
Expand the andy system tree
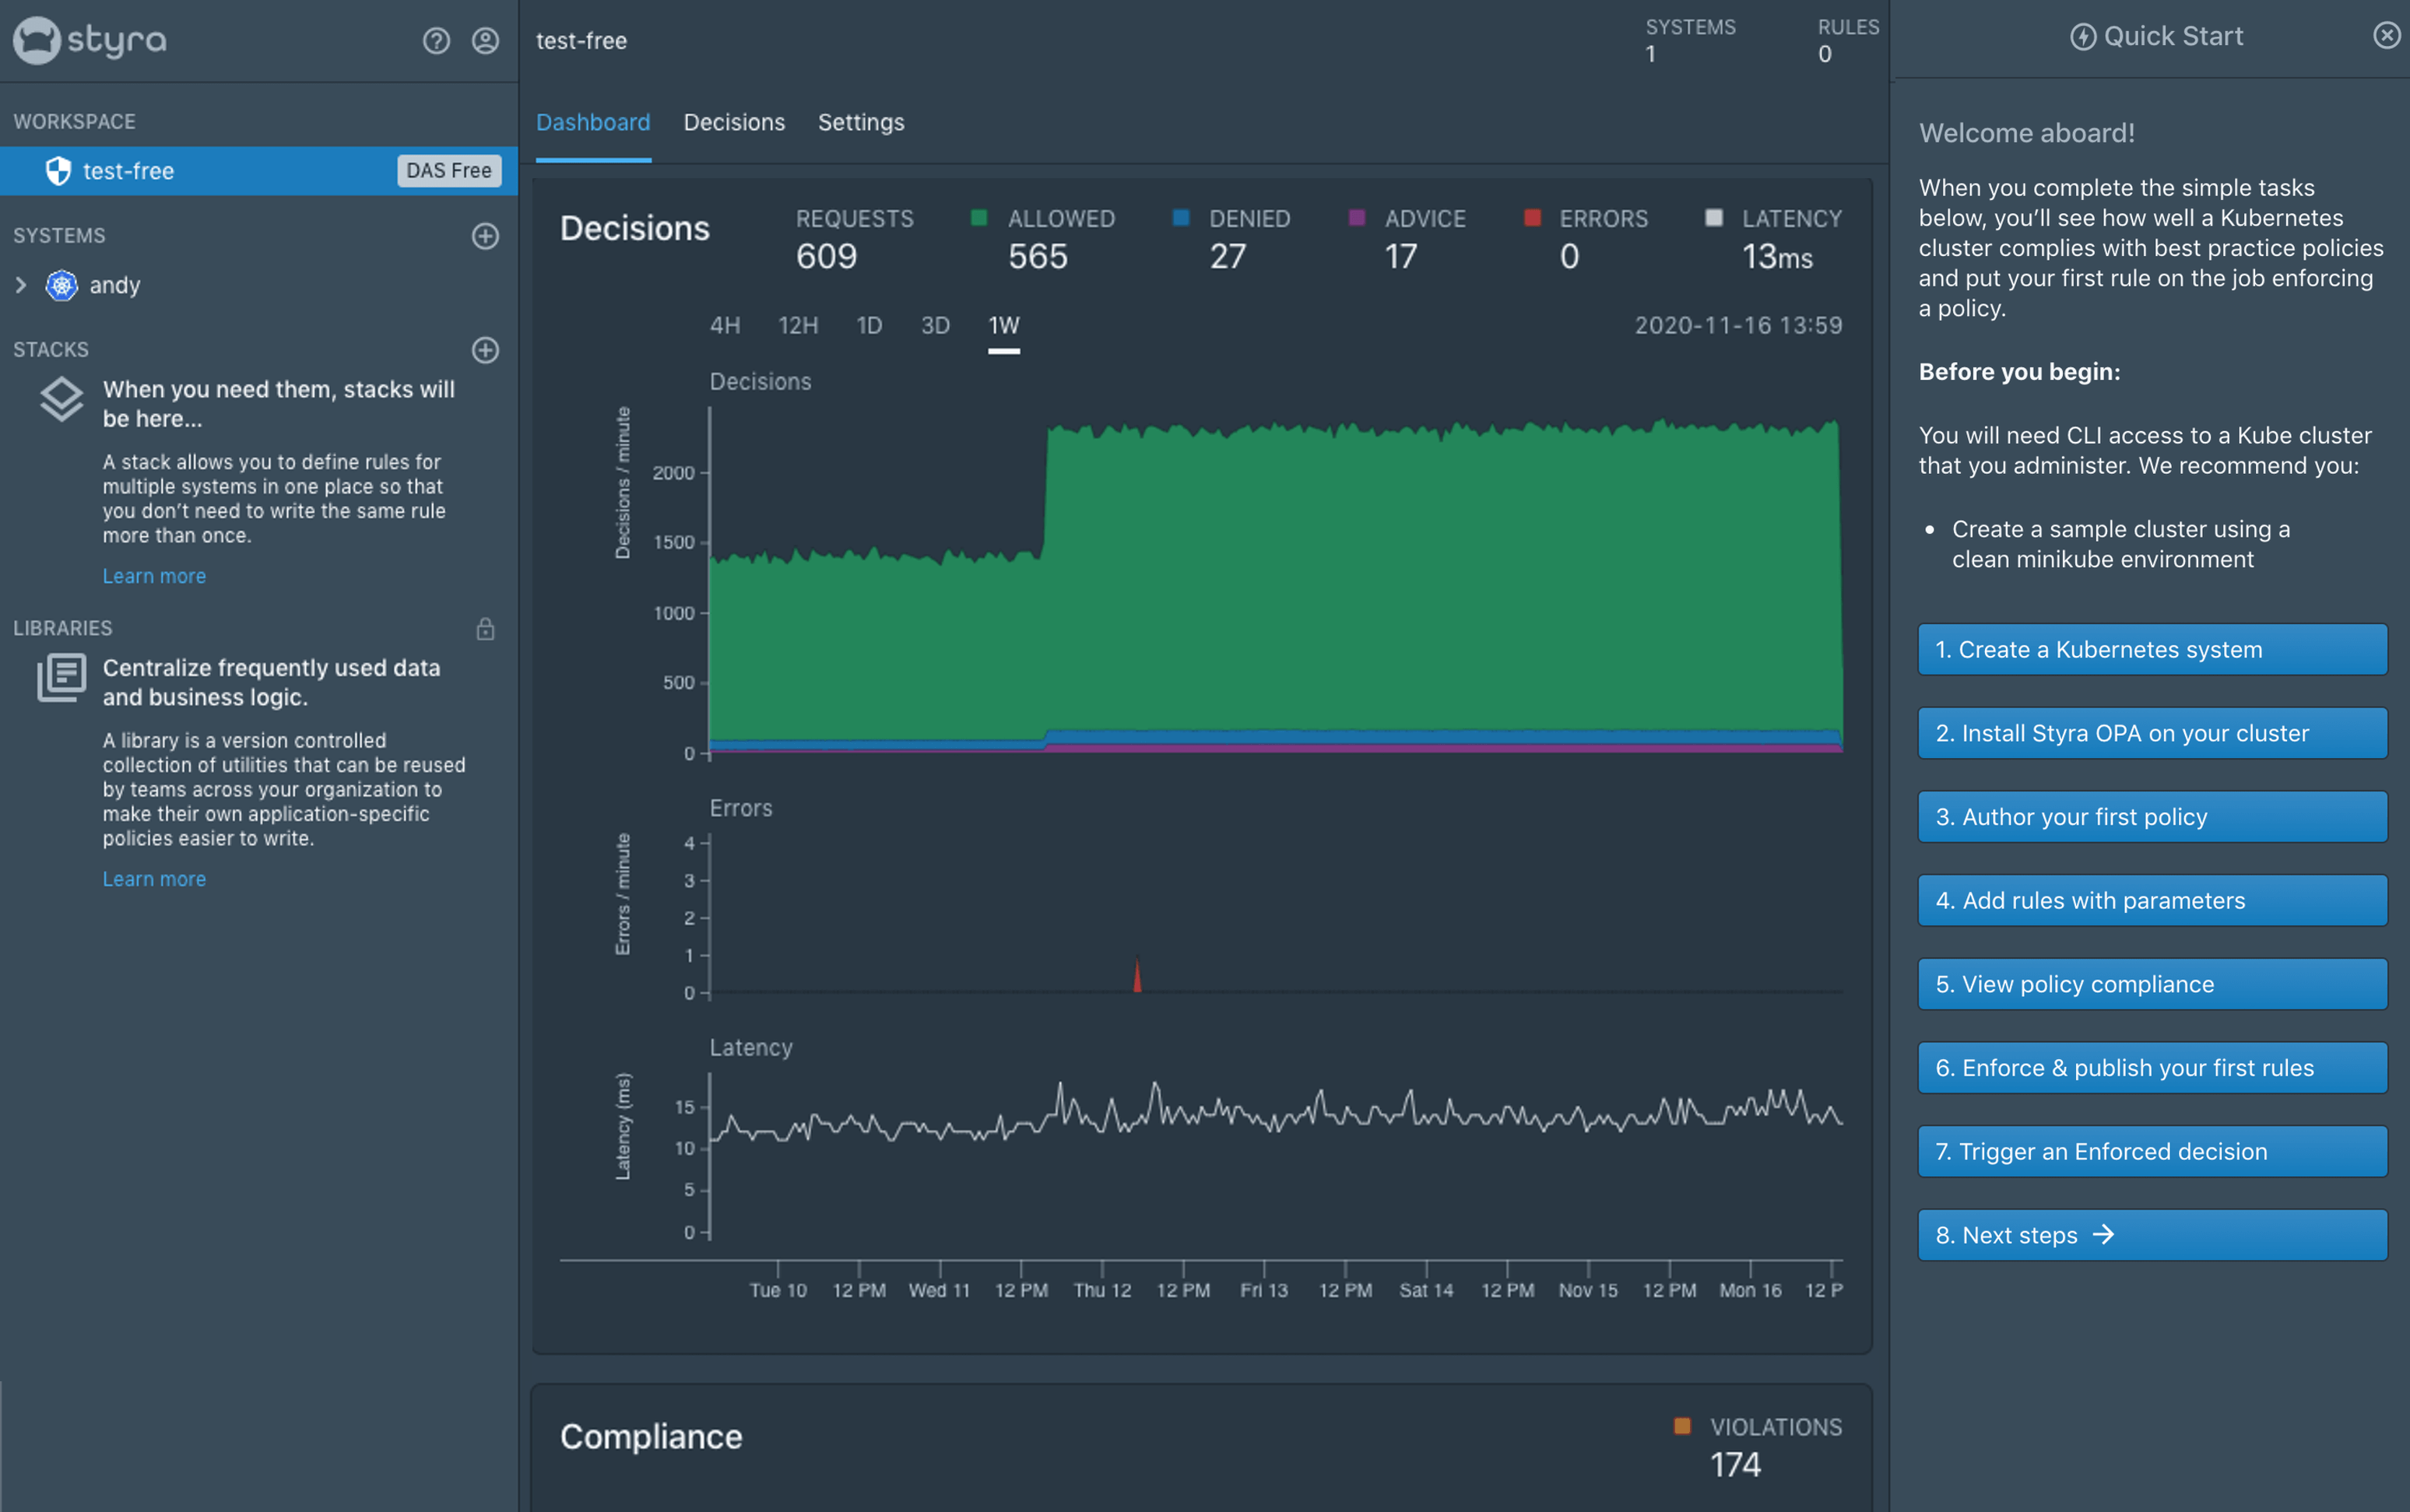pos(21,285)
